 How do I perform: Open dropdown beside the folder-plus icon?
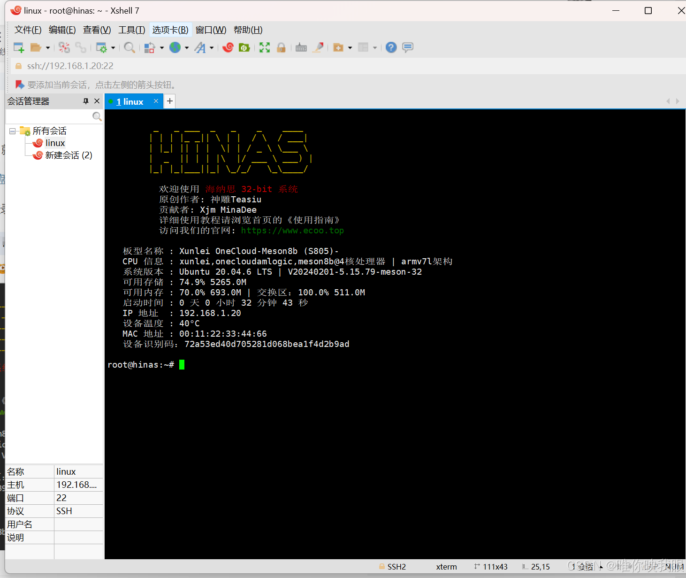coord(350,48)
